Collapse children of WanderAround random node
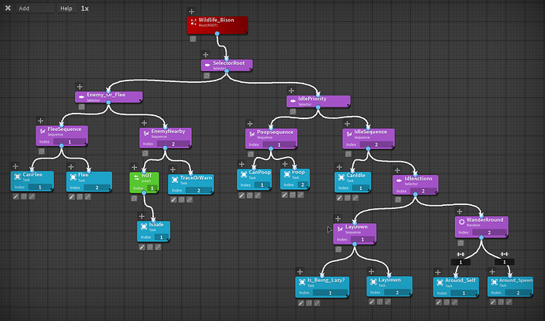Viewport: 545px width, 321px height. click(460, 243)
